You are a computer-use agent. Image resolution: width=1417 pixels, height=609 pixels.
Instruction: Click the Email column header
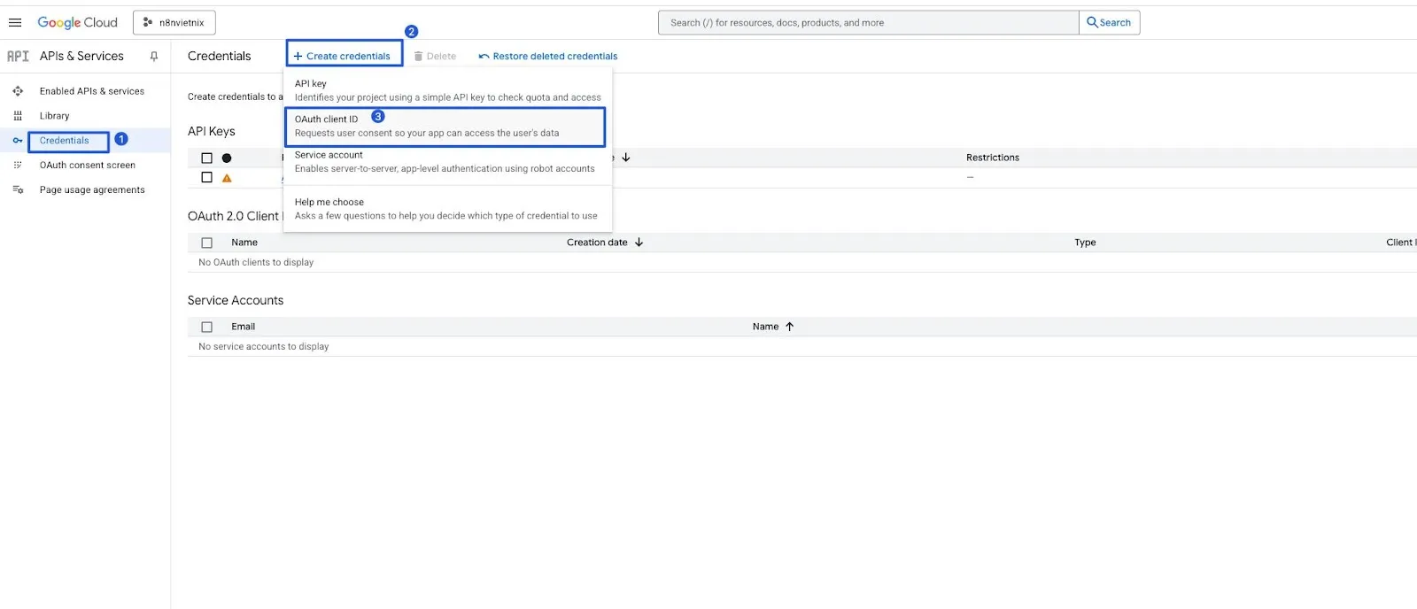(x=244, y=327)
